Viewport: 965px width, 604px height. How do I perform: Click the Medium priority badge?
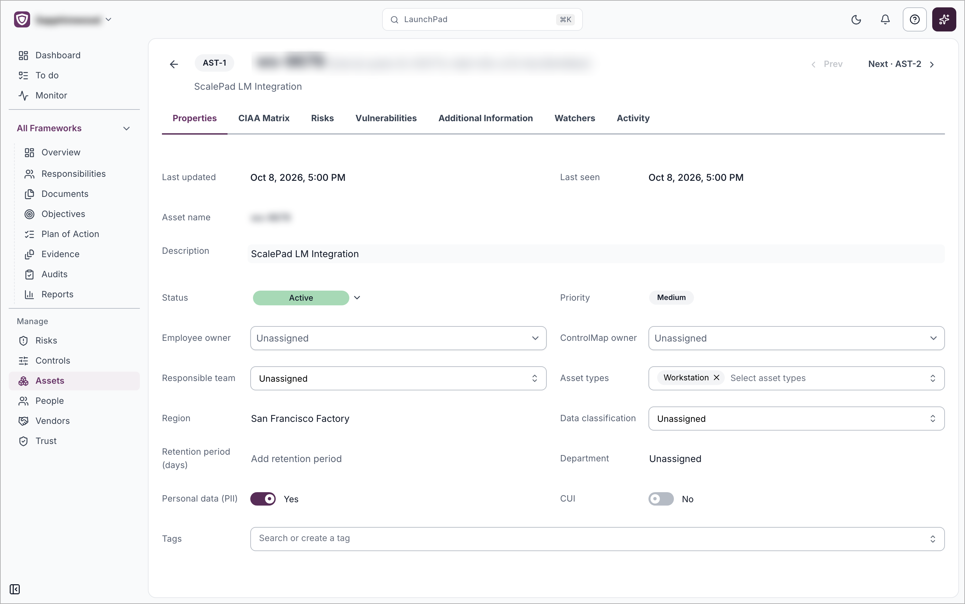[671, 298]
